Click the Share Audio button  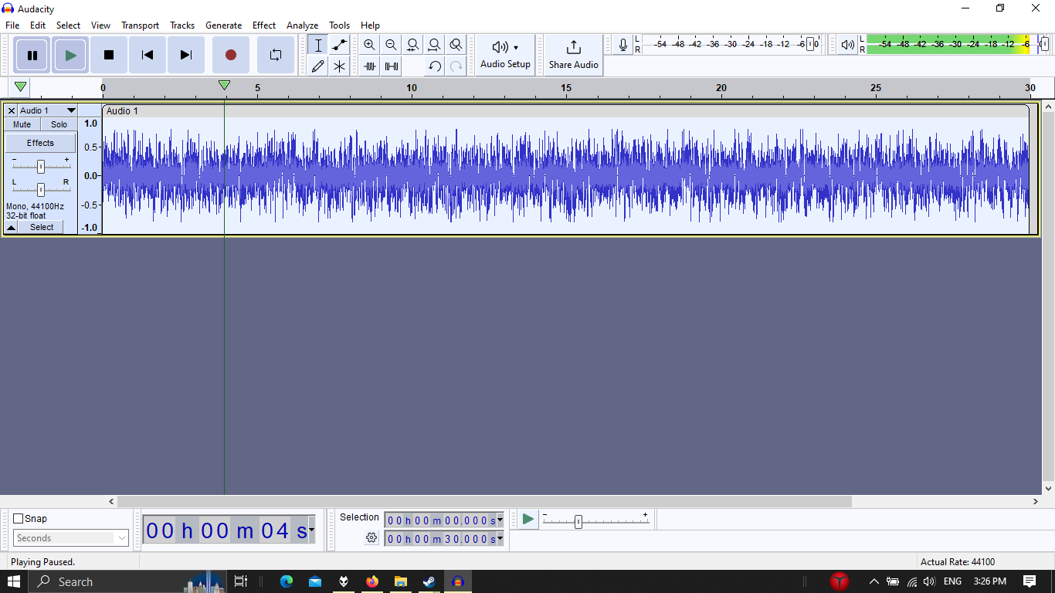(574, 55)
